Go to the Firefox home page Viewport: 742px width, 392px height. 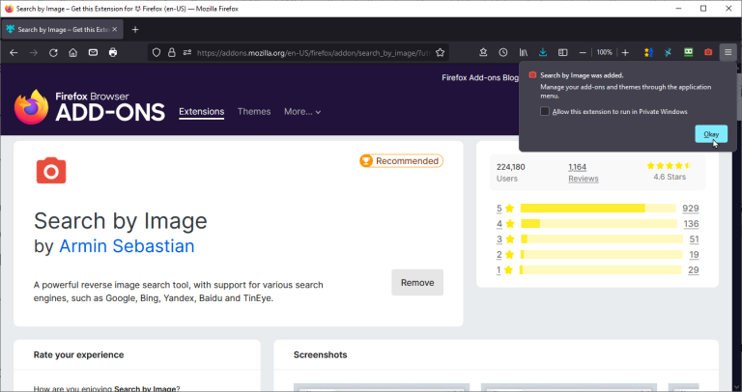[72, 52]
